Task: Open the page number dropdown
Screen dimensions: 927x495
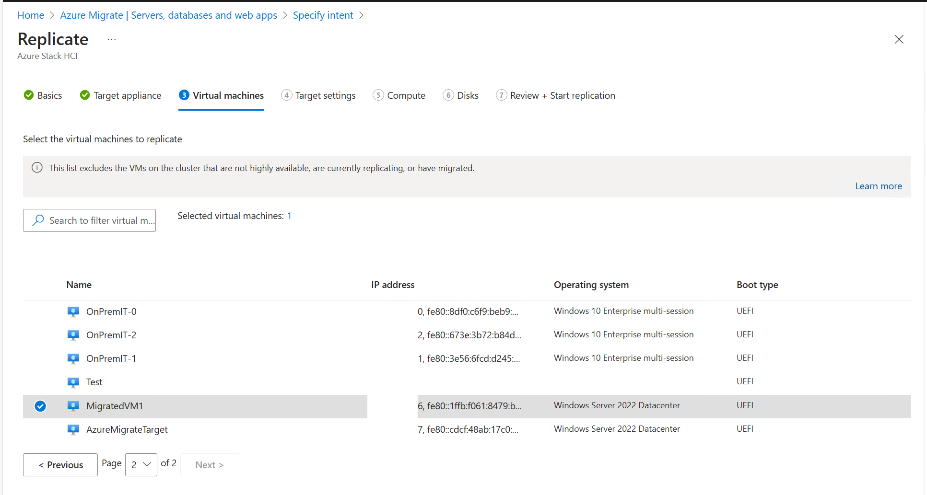Action: [x=141, y=464]
